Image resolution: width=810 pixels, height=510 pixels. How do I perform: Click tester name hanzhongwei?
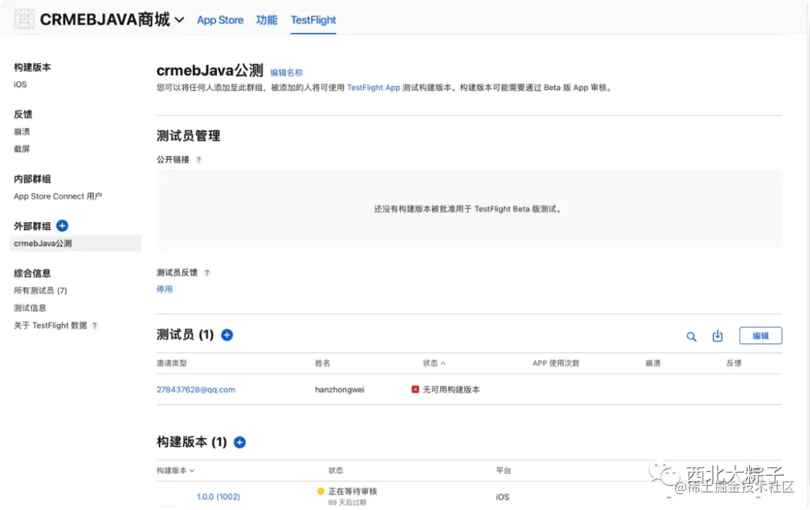click(x=340, y=389)
